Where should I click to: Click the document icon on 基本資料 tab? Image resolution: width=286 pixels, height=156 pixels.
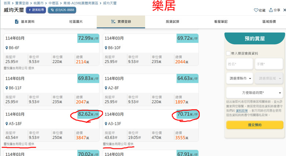click(x=16, y=22)
